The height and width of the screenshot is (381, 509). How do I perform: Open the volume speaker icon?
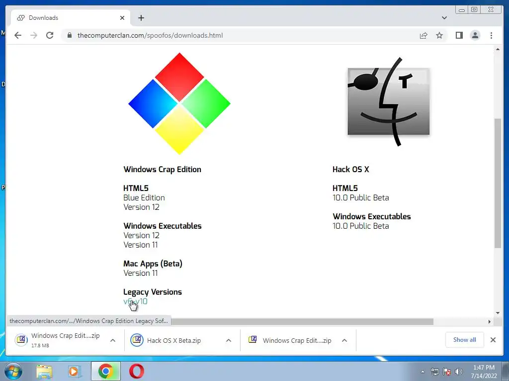pos(459,372)
